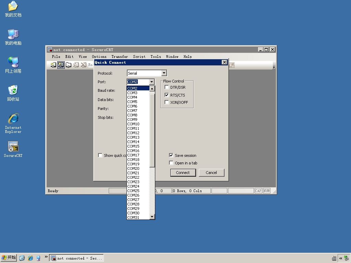351x263 pixels.
Task: Click the port list scroll down arrow
Action: click(152, 216)
